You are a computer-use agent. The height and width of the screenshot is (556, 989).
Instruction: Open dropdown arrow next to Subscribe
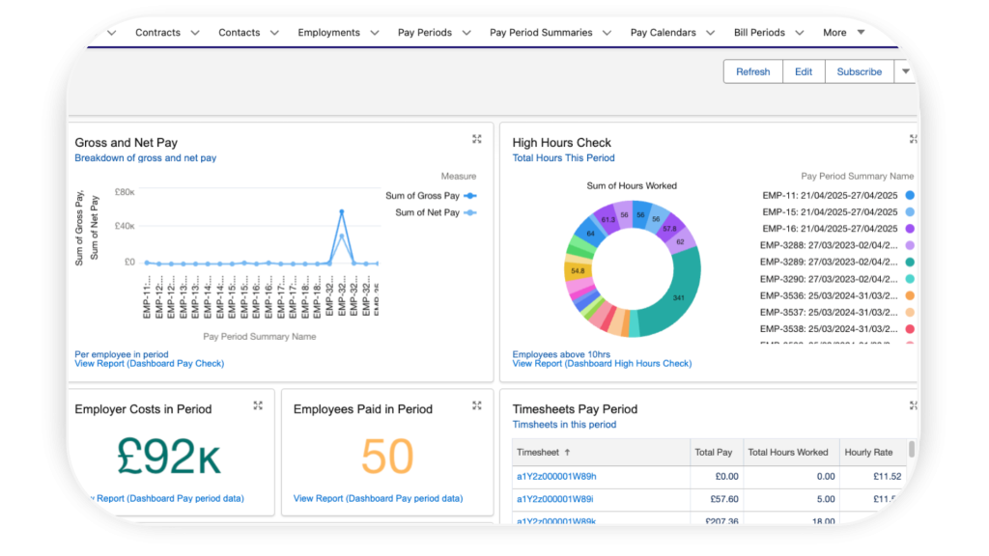905,71
